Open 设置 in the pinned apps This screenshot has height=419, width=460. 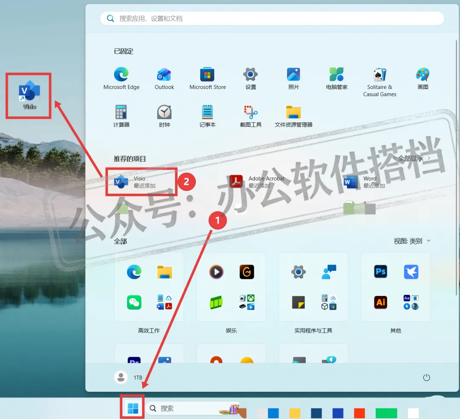point(250,78)
